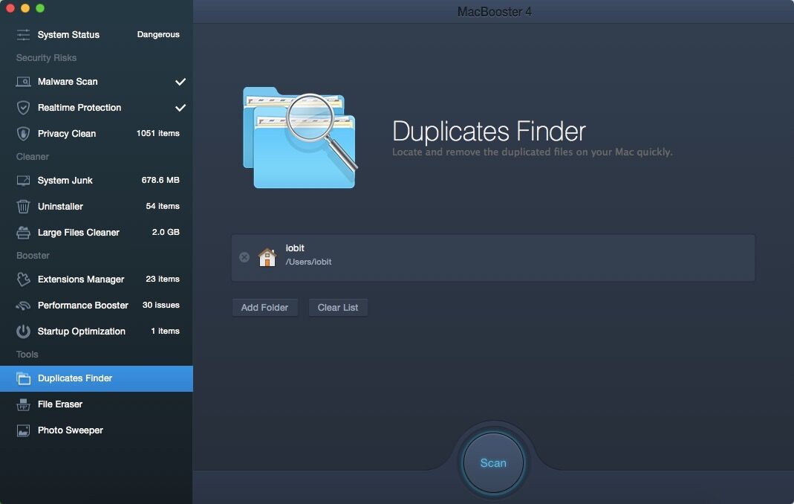
Task: Select the highlighted Duplicates Finder item
Action: (97, 378)
